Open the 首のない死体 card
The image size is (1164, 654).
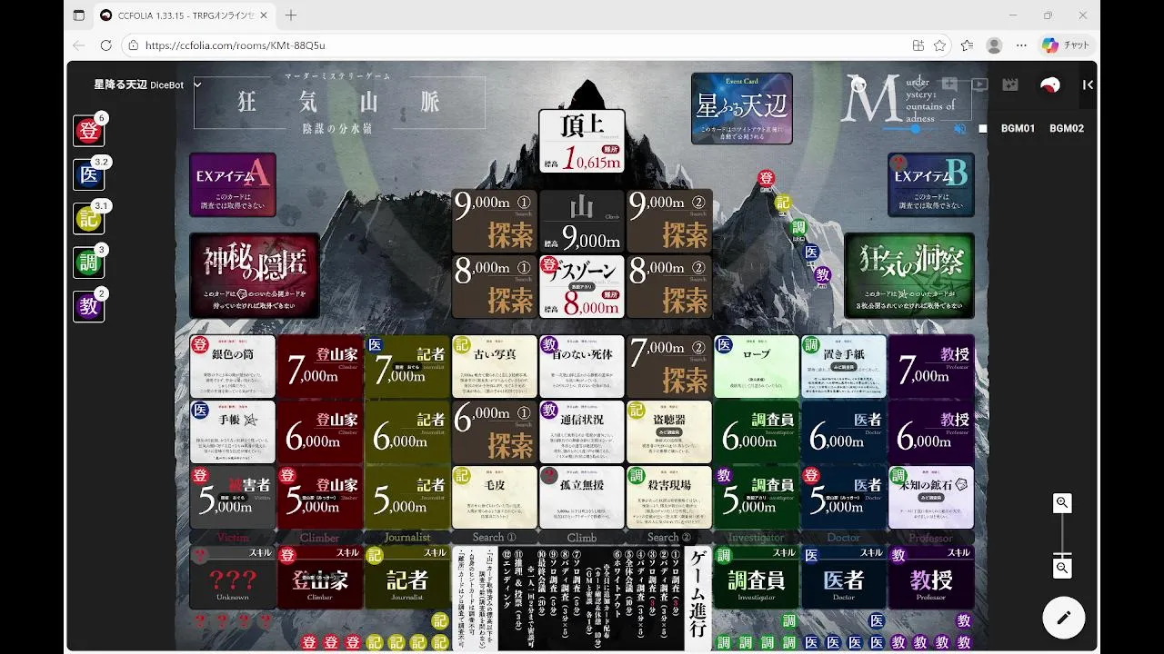click(x=582, y=366)
